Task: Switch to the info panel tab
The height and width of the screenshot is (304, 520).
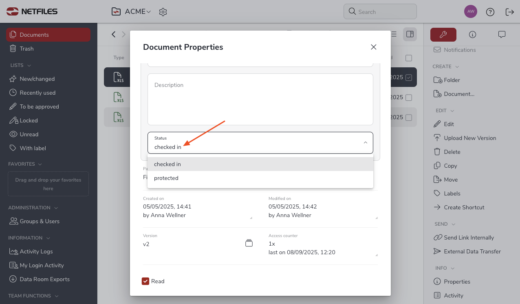Action: click(x=472, y=35)
